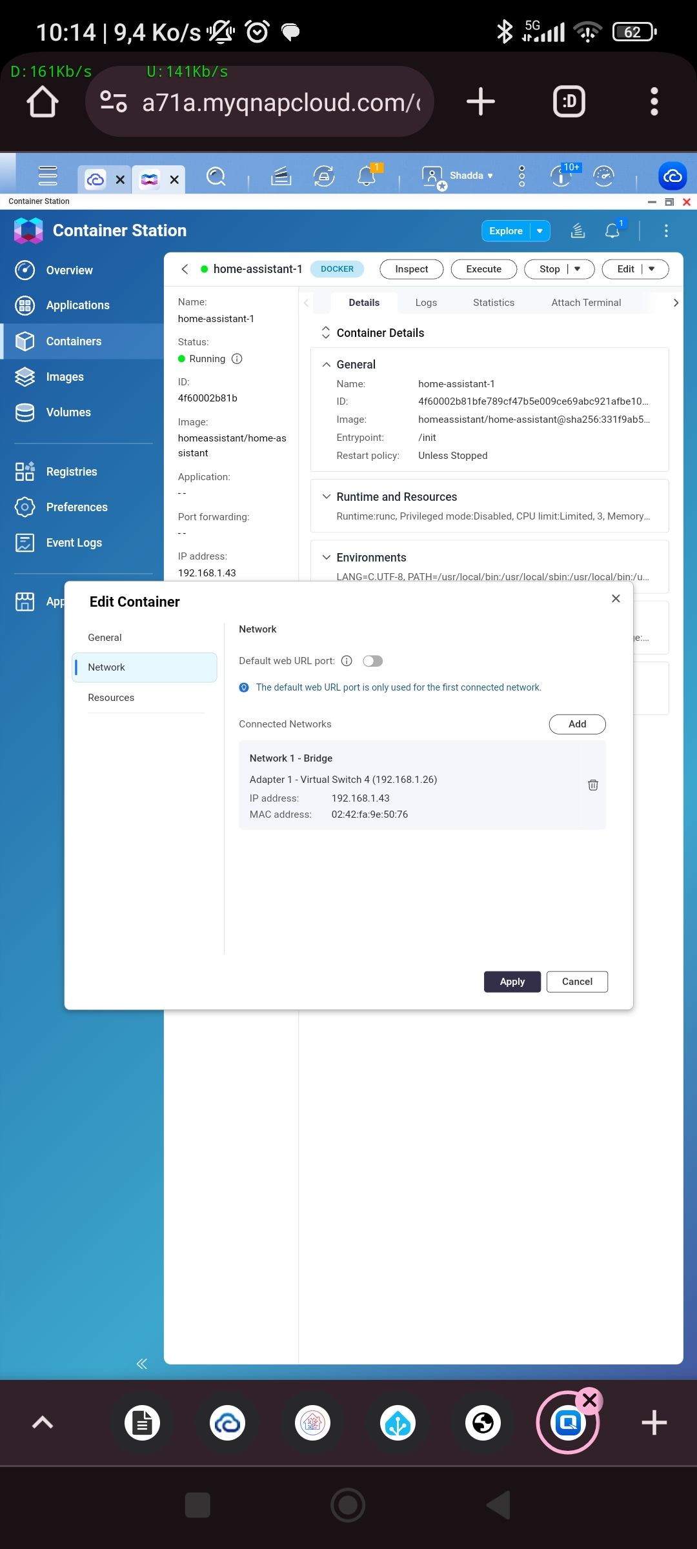Click the Running status info icon
Viewport: 697px width, 1549px height.
click(237, 359)
